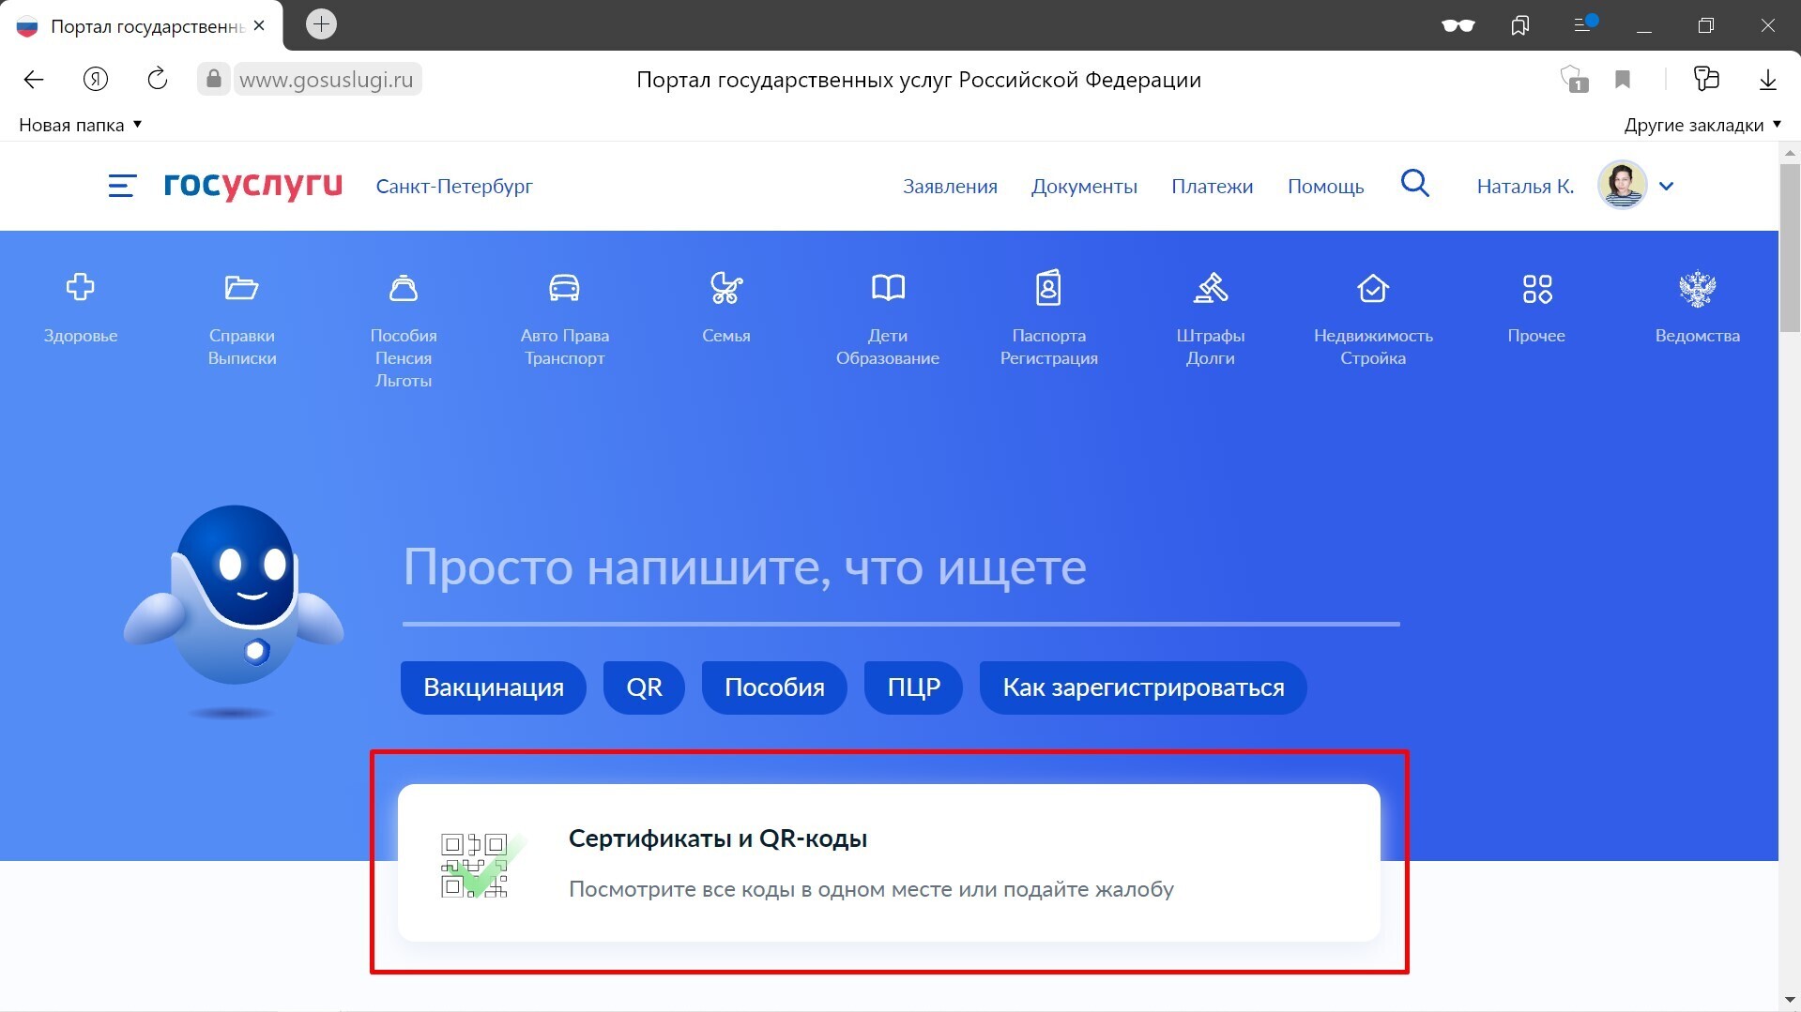
Task: Select Недвижимость Стройка house icon
Action: click(1372, 288)
